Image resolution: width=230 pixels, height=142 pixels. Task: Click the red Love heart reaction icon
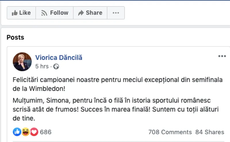34,132
